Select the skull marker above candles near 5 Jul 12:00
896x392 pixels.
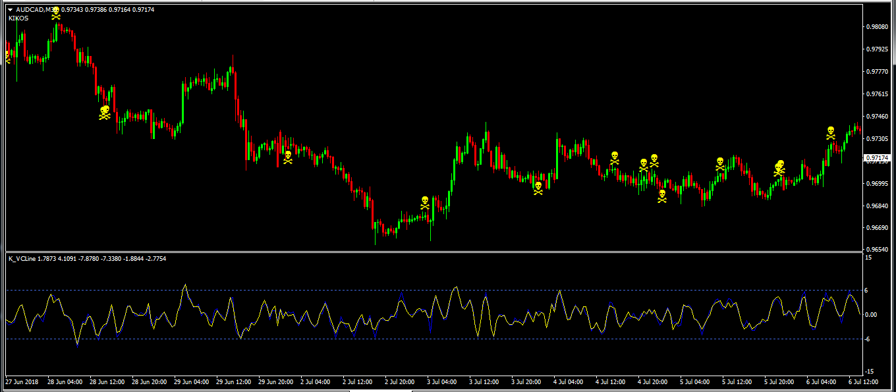pyautogui.click(x=720, y=163)
